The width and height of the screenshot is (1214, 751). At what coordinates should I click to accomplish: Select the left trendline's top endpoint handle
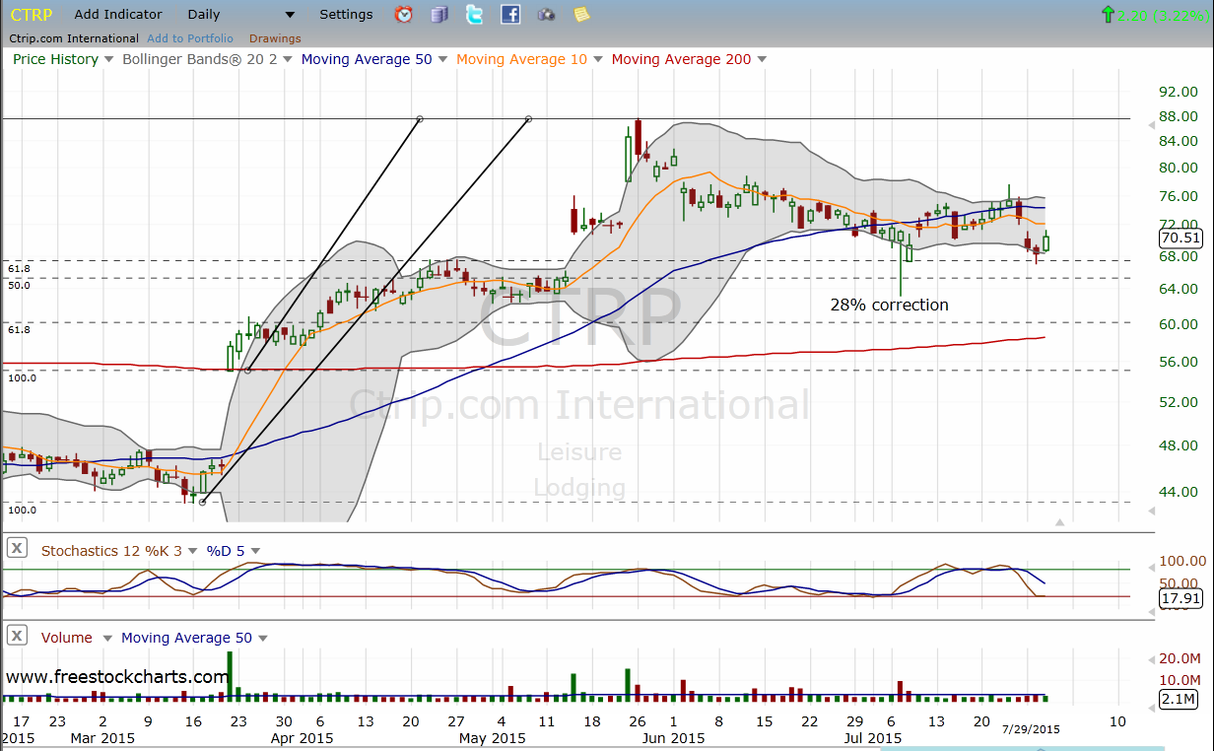point(420,119)
